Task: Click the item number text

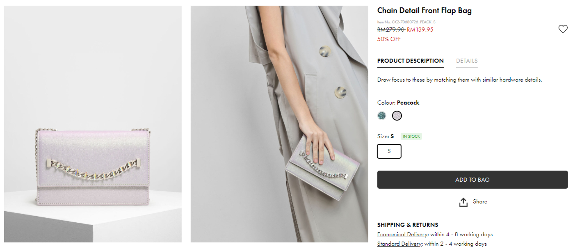Action: click(x=406, y=22)
